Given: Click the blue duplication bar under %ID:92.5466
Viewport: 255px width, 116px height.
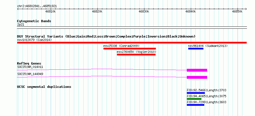Looking at the screenshot, I should coord(196,93).
